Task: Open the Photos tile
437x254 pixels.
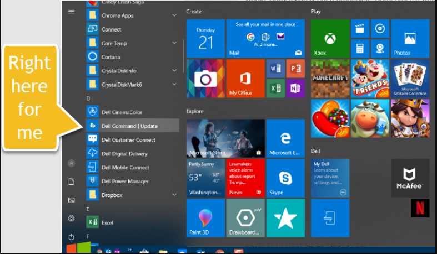Action: (410, 39)
